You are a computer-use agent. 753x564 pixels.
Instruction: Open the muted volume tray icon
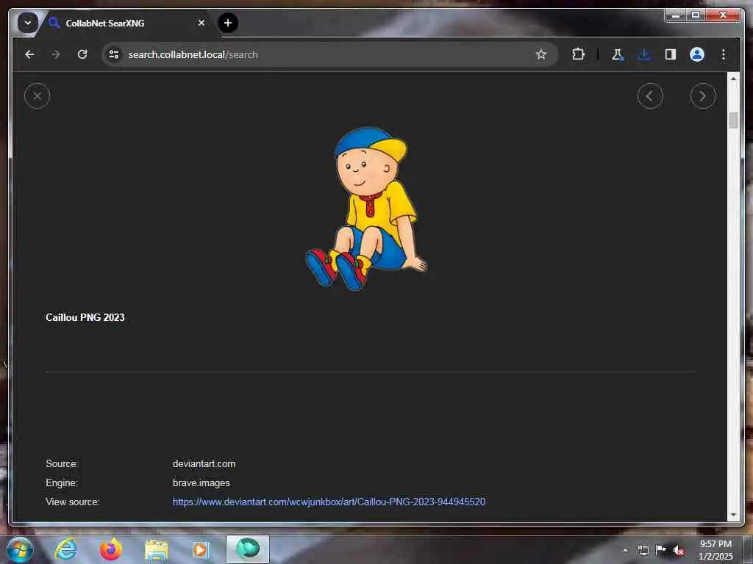678,550
